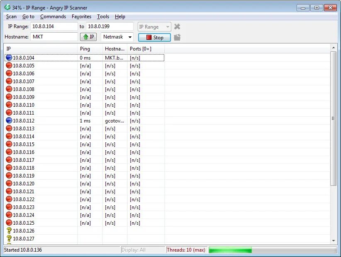Click the preferences tools icon beside IP Range dropdown
Screen dimensions: 341x257
click(177, 26)
